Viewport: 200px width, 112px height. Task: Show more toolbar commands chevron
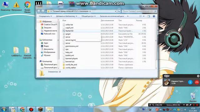point(128,16)
